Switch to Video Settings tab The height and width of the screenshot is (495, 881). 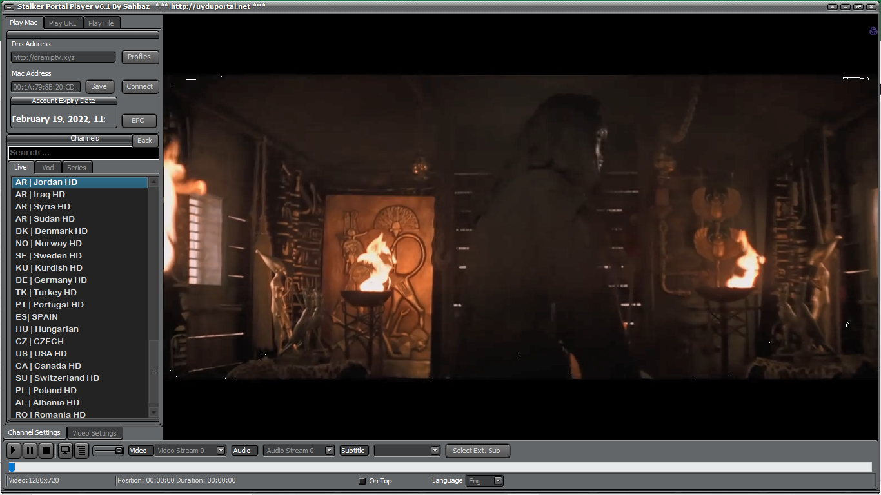94,433
